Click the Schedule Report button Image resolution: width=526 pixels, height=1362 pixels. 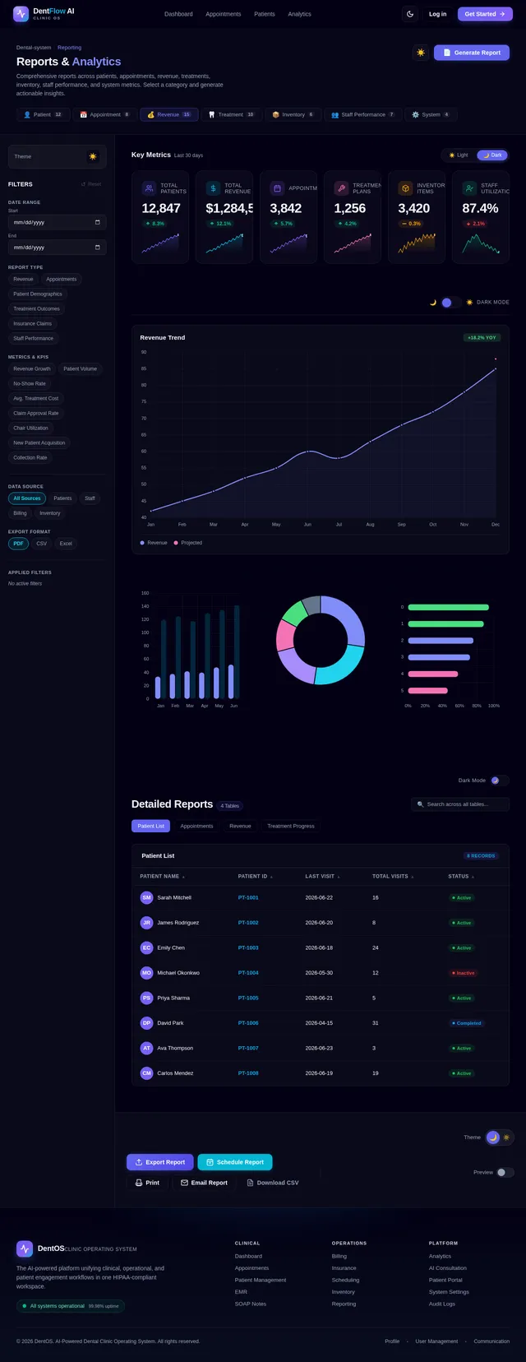coord(235,1162)
